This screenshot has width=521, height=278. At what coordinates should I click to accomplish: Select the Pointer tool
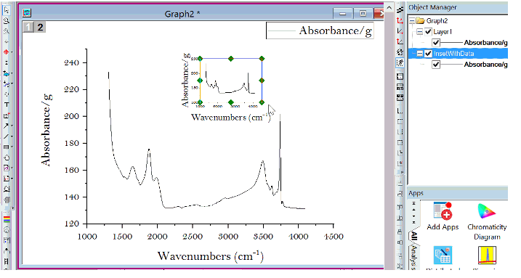(x=7, y=10)
